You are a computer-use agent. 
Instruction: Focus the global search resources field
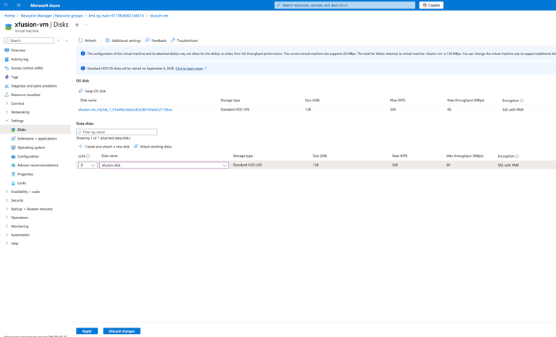(x=345, y=5)
